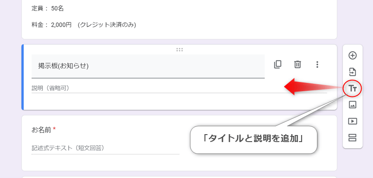Click the red required asterisk beside お名前
Image resolution: width=373 pixels, height=178 pixels.
click(54, 129)
